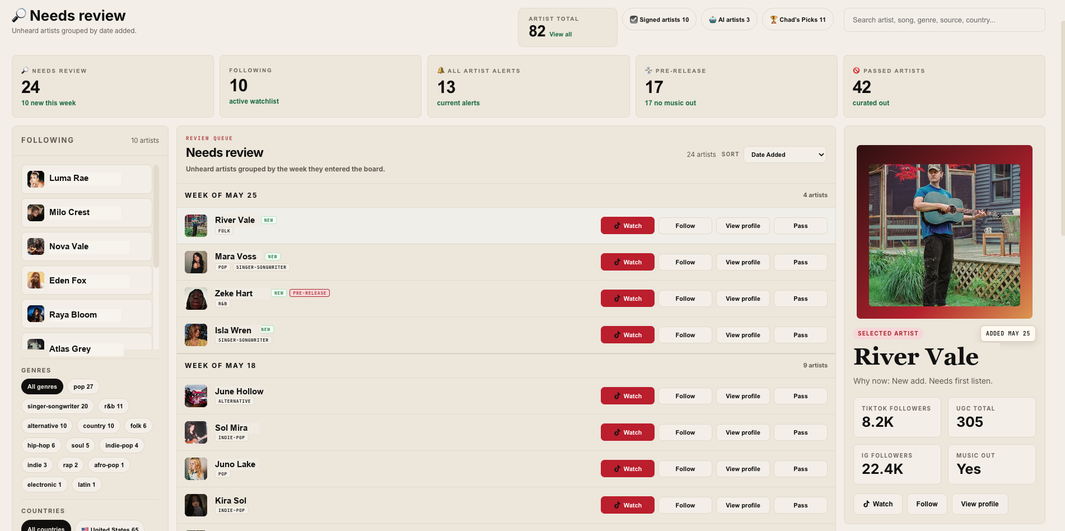
Task: Filter by hip-hop 6 genre
Action: click(41, 445)
